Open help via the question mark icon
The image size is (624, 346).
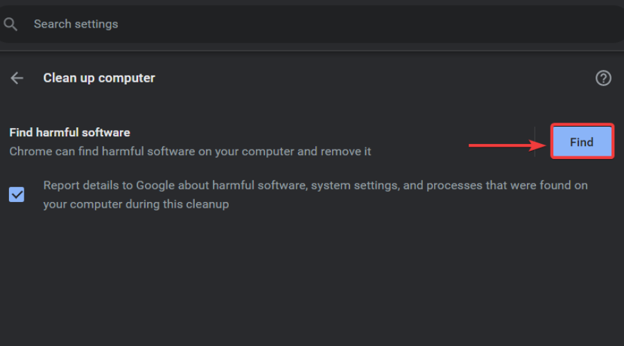pos(603,78)
